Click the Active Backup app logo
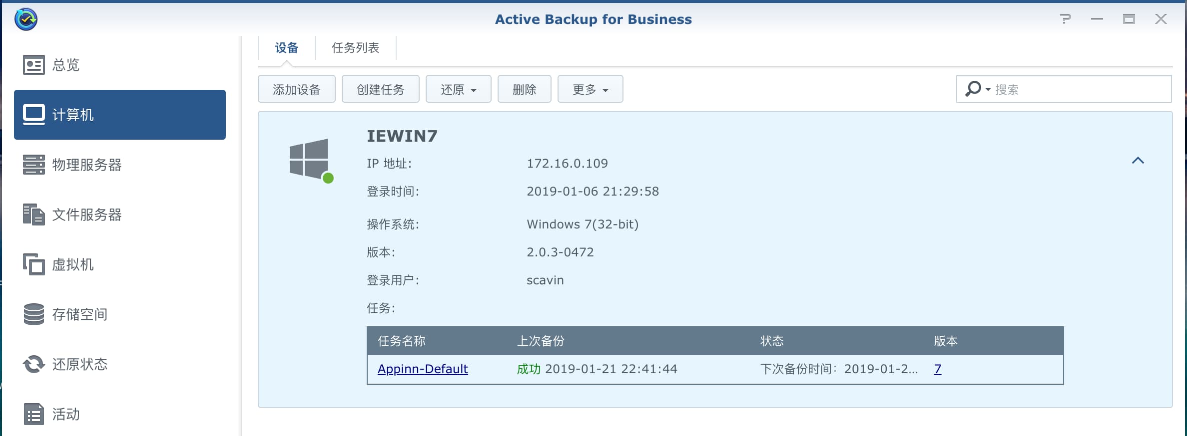This screenshot has width=1187, height=436. [26, 19]
